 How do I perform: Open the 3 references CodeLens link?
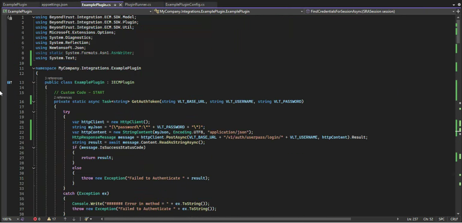pos(54,78)
